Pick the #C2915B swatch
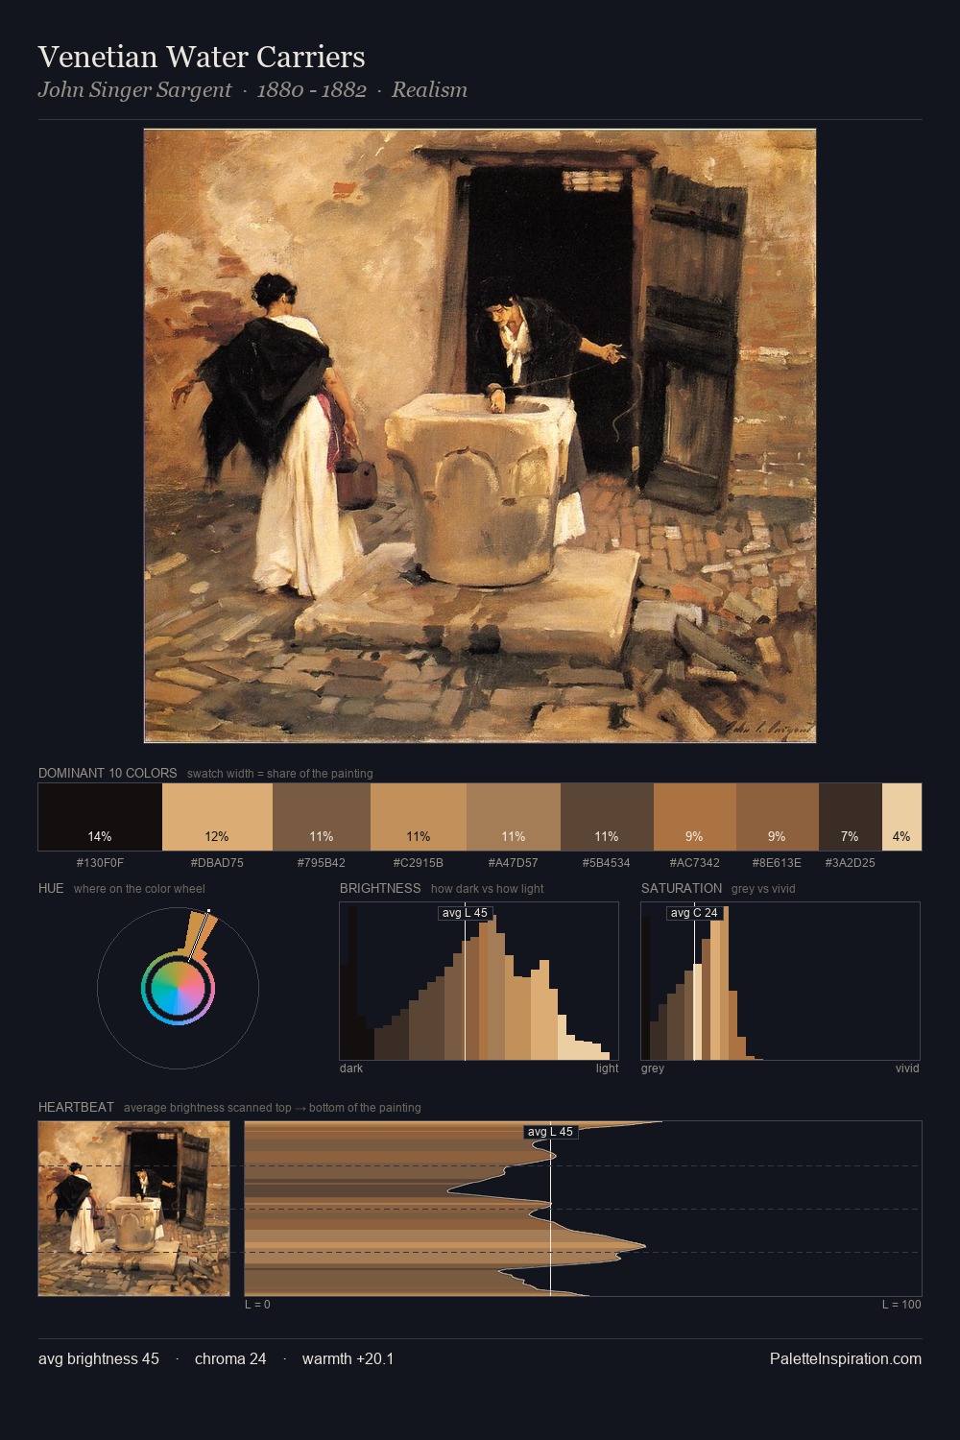 (419, 817)
